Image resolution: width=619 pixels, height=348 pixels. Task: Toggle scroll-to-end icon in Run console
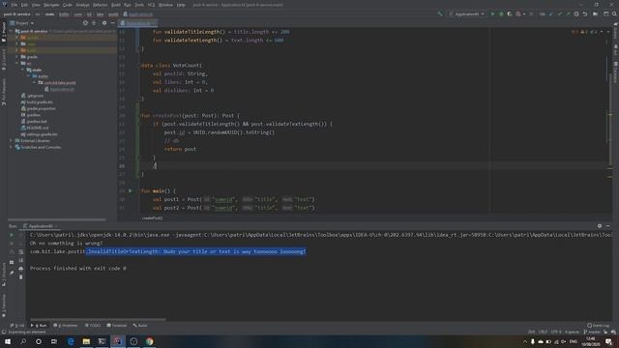[x=21, y=260]
